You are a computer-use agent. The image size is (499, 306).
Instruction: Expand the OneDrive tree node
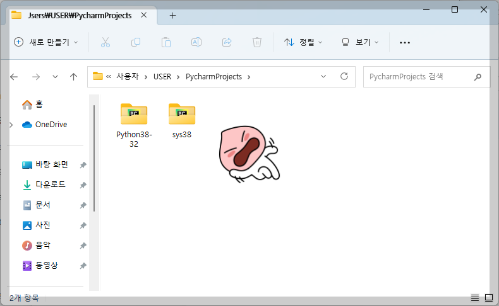[11, 125]
